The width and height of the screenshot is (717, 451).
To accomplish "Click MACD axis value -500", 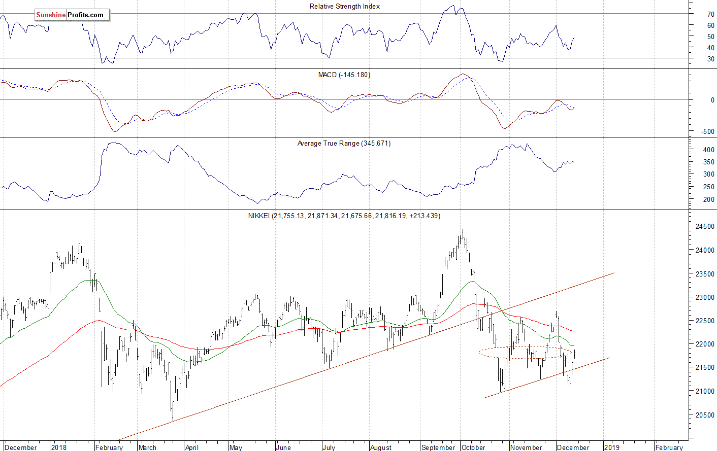I will coord(708,132).
